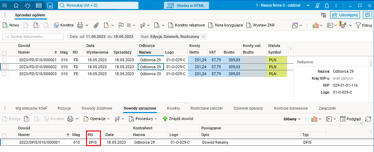374x152 pixels.
Task: Go to the home screen icon
Action: click(x=16, y=5)
